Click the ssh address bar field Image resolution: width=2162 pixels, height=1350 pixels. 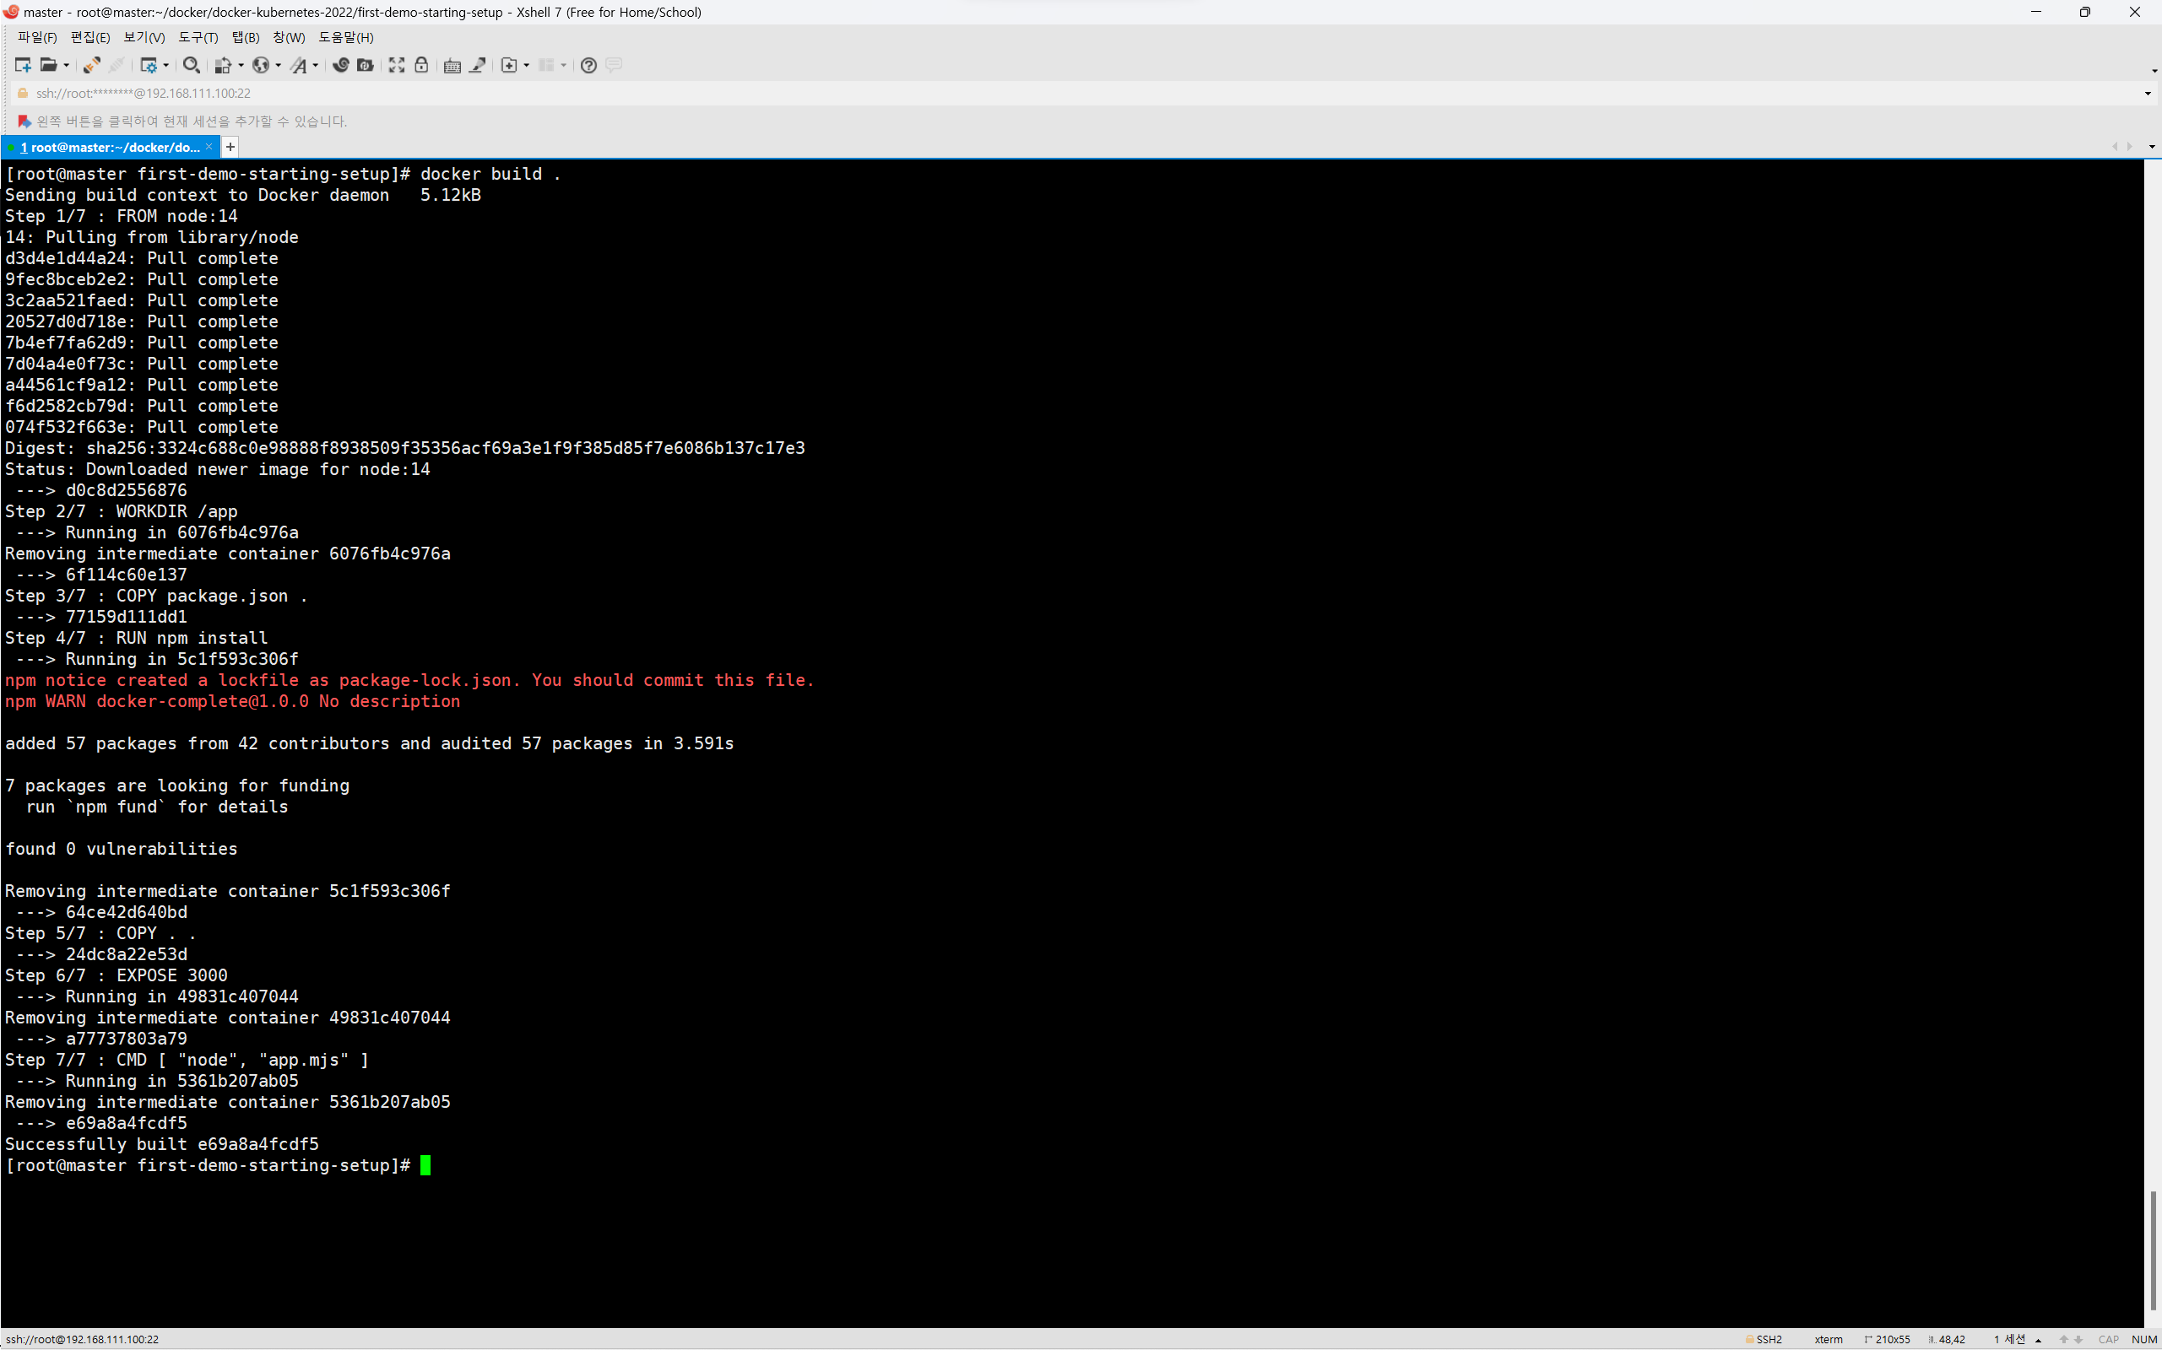coord(536,94)
